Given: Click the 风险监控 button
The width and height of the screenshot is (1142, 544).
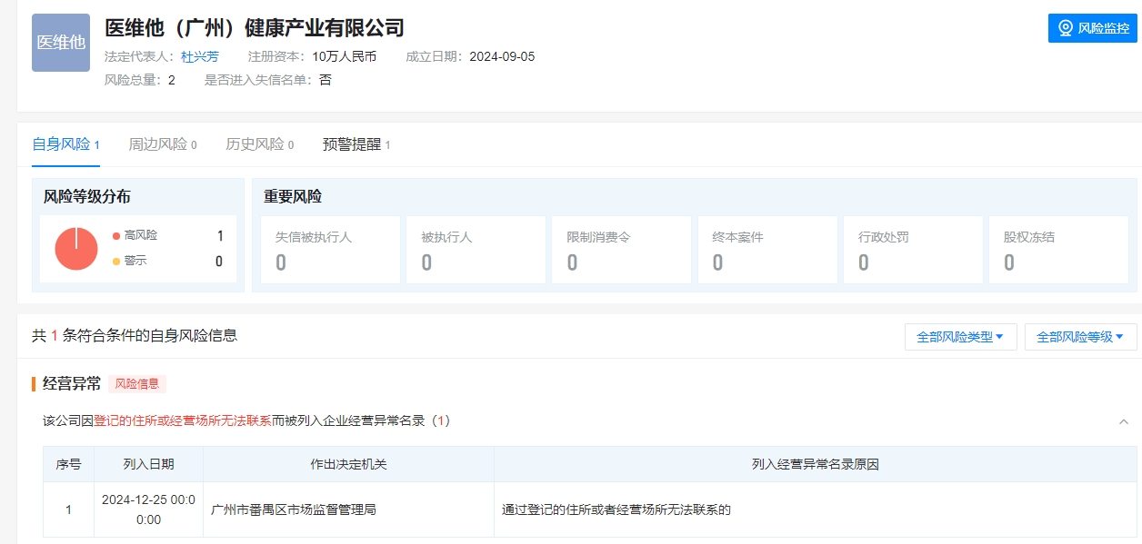Looking at the screenshot, I should (x=1092, y=28).
